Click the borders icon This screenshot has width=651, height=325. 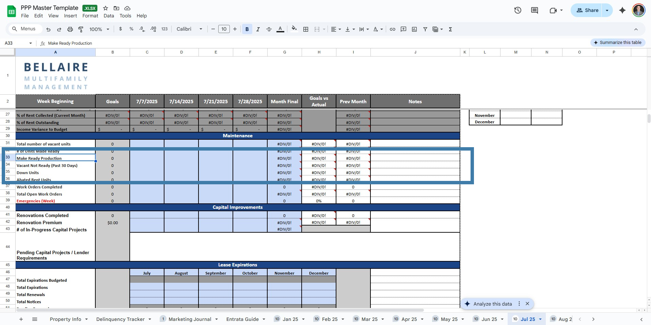(306, 29)
